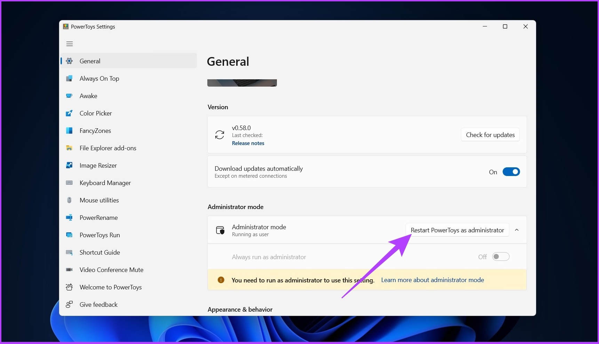Open Always On Top settings
This screenshot has width=599, height=344.
[x=129, y=78]
